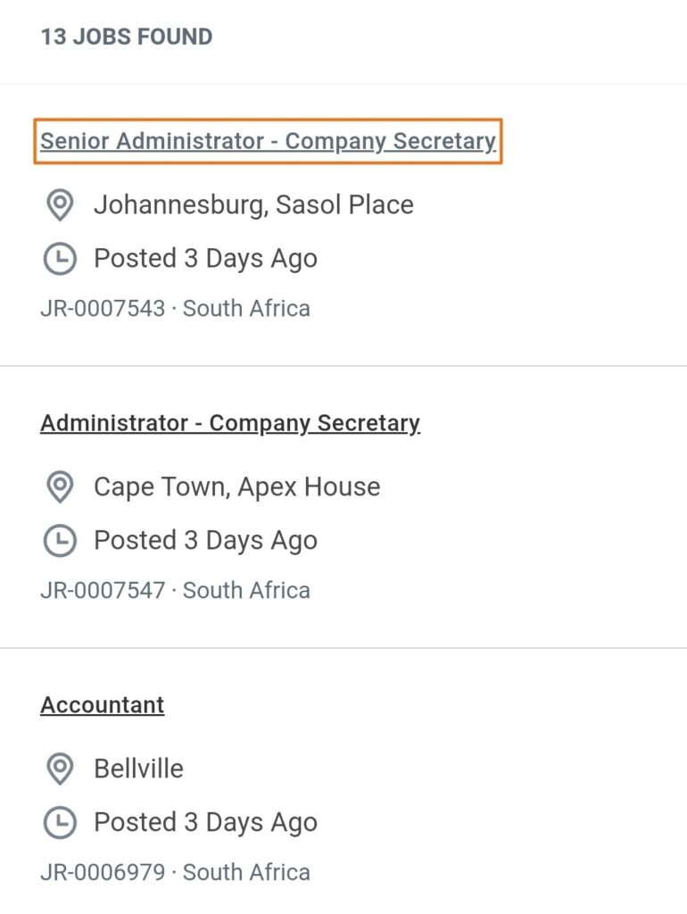Click clock icon in Senior Administrator listing
687x914 pixels.
pyautogui.click(x=59, y=259)
